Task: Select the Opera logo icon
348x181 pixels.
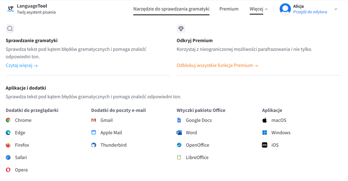Action: [8, 170]
